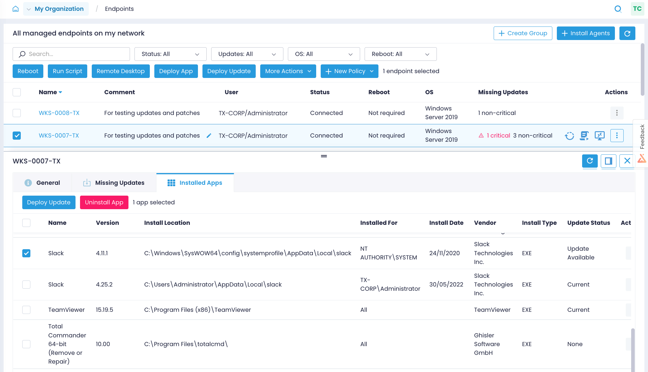Click the Run Script button
The height and width of the screenshot is (372, 648).
click(x=67, y=71)
